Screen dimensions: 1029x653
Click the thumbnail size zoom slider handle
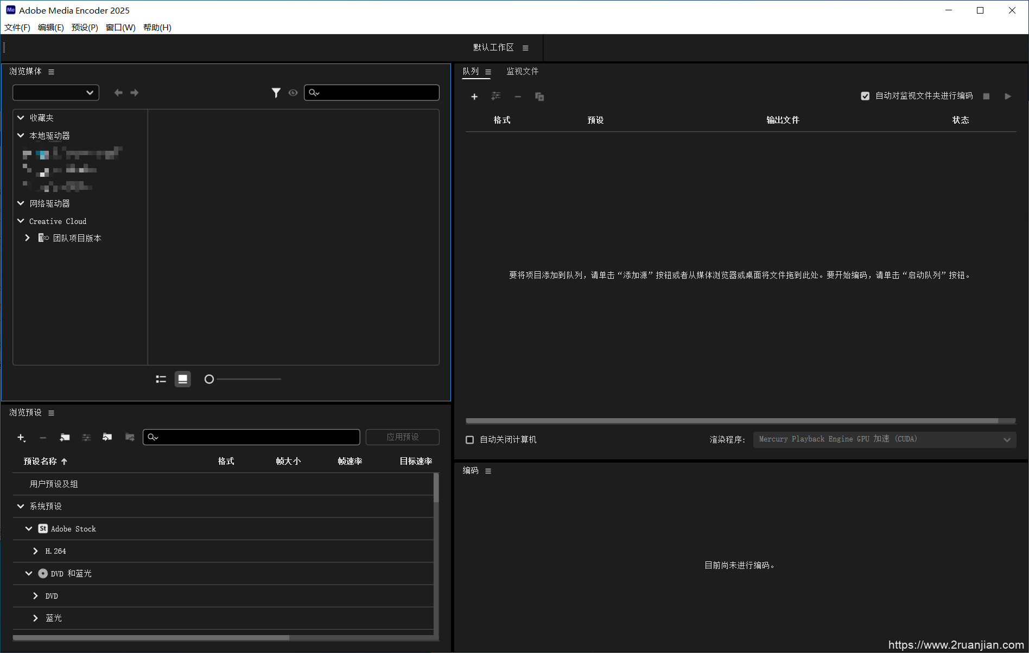click(209, 379)
